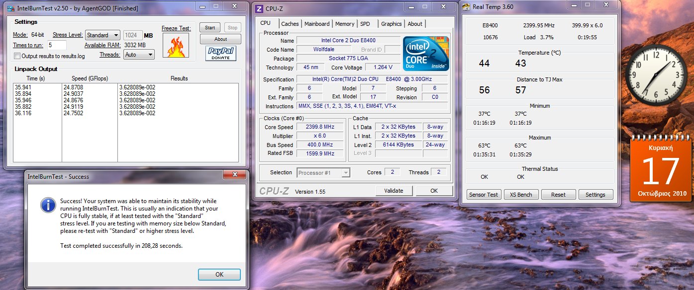Click the IntelBurnTest flame Freeze Test icon
Image resolution: width=694 pixels, height=290 pixels.
(x=175, y=45)
